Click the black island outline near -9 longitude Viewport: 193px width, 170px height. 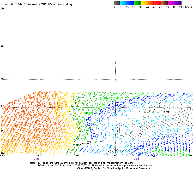83,143
